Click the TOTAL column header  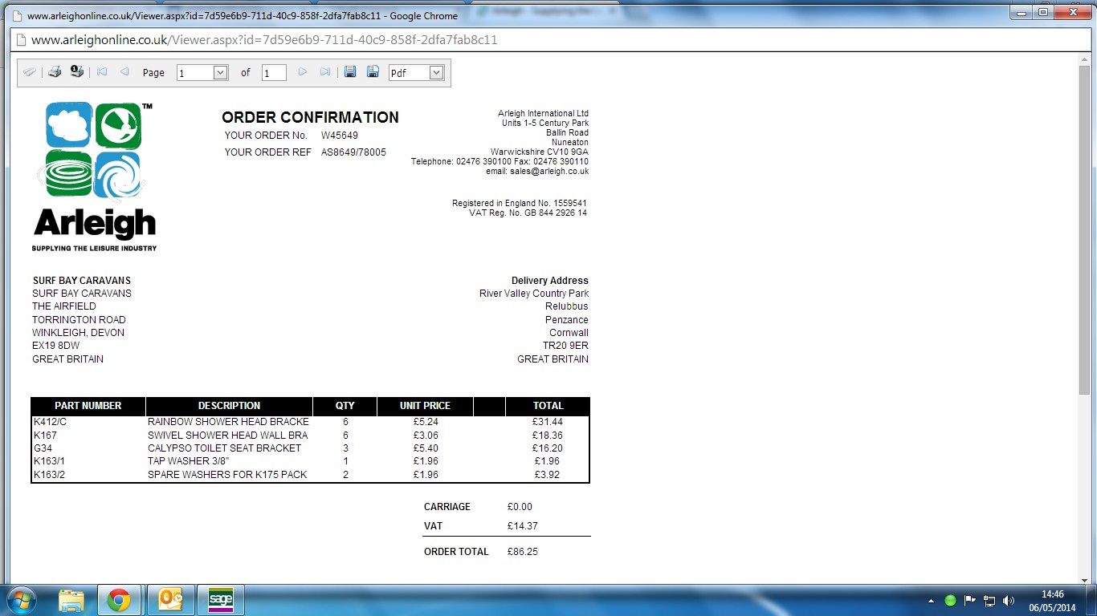(x=548, y=406)
